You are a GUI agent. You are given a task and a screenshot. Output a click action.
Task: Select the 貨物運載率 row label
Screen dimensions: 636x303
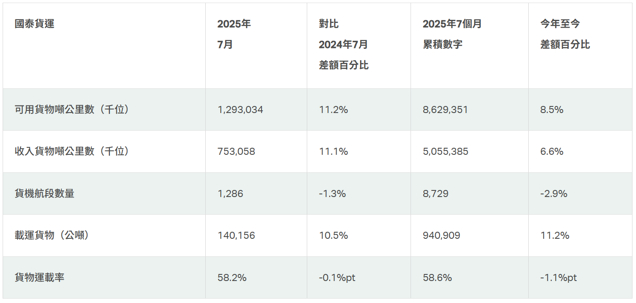point(40,277)
